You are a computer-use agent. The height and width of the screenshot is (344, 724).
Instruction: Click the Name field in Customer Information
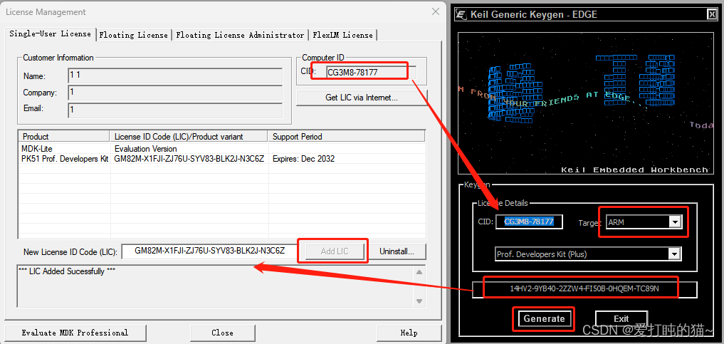click(175, 75)
